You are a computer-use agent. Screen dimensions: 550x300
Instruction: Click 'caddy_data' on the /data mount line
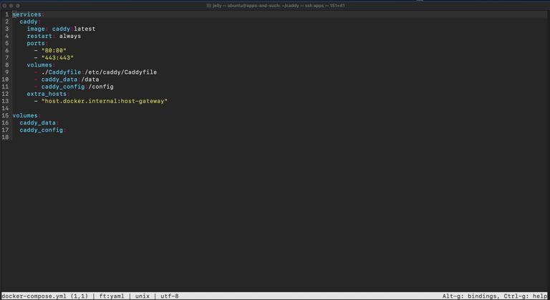[59, 79]
